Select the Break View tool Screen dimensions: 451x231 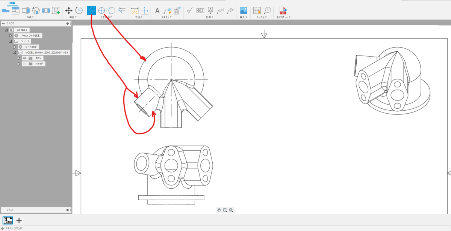[46, 10]
